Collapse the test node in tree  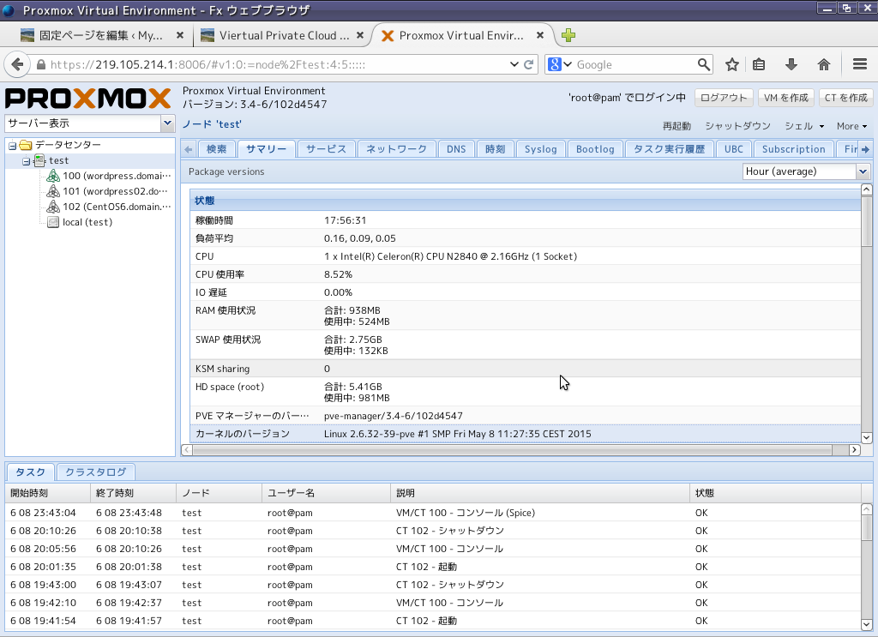tap(26, 161)
